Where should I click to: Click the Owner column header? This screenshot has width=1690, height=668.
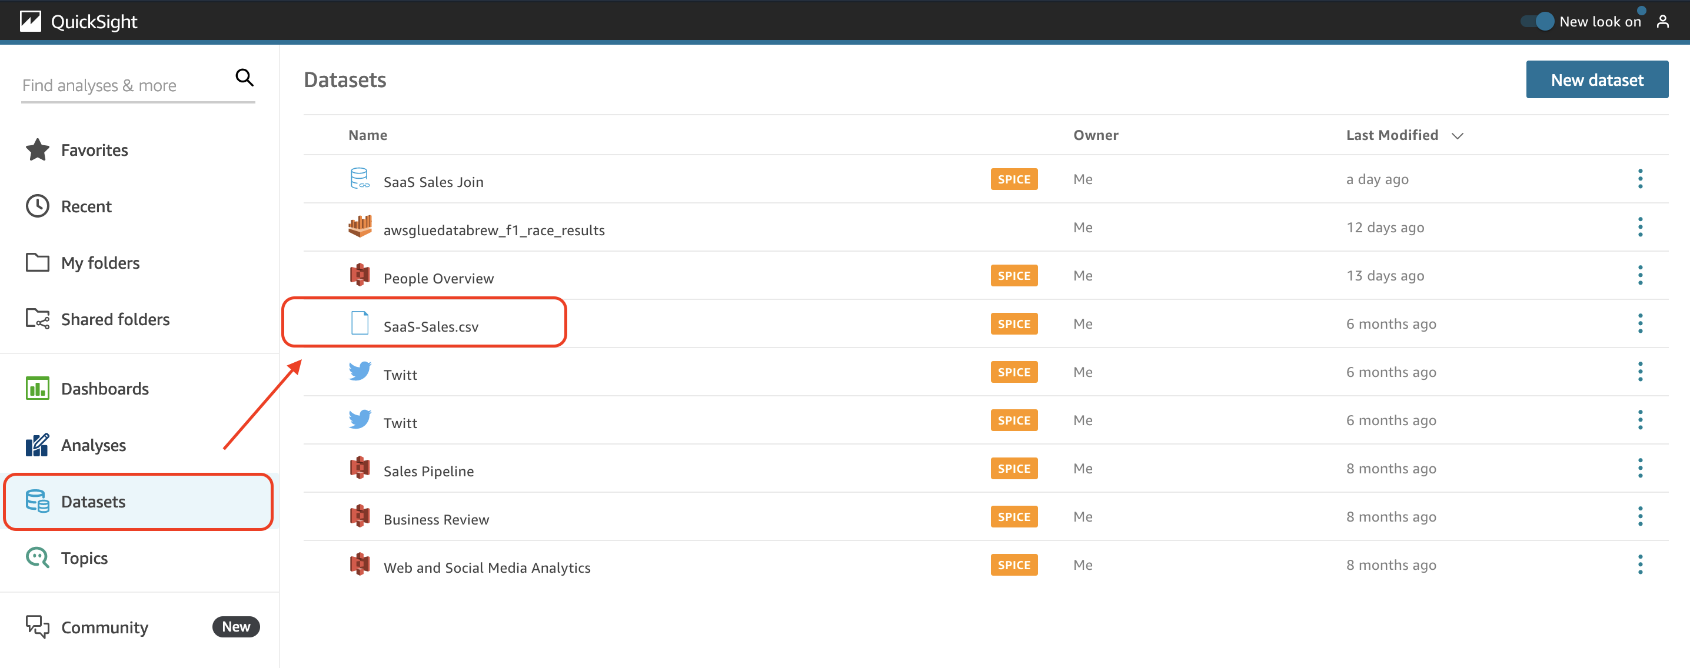pyautogui.click(x=1095, y=135)
